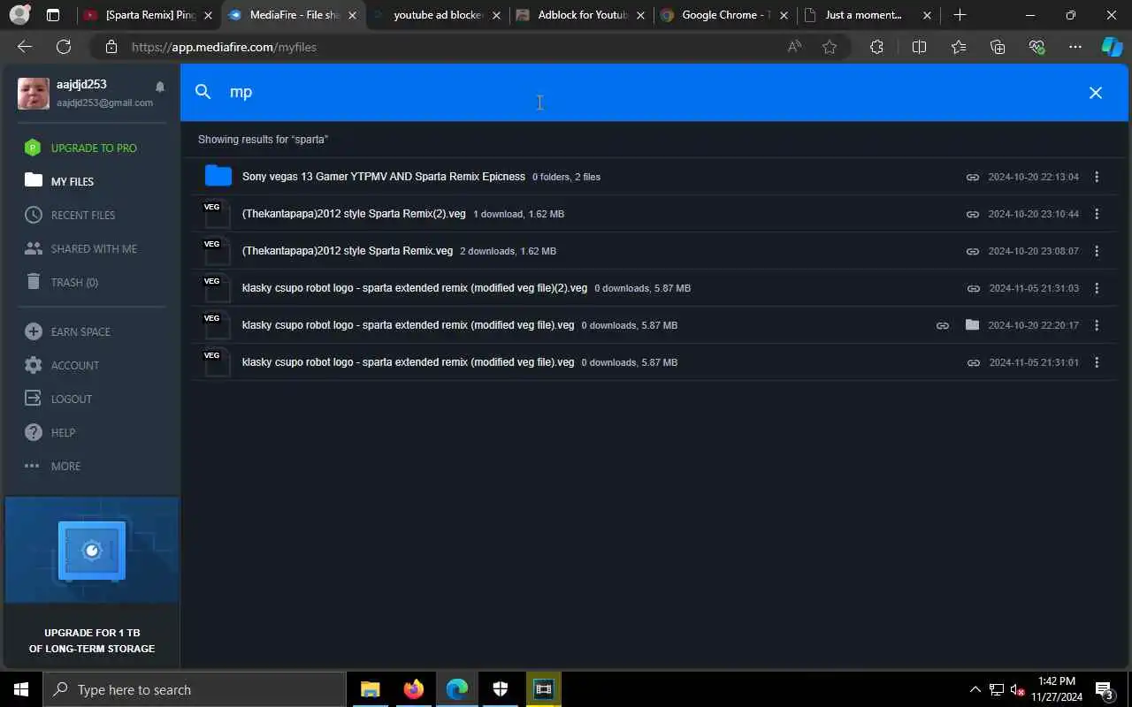Screen dimensions: 1132x707
Task: Click the taskbar search box
Action: click(x=195, y=689)
